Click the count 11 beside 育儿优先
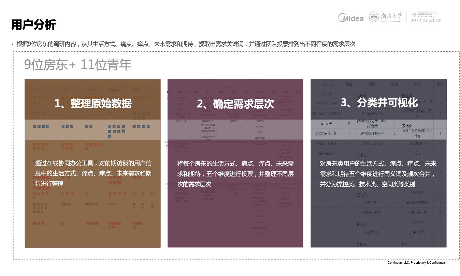The width and height of the screenshot is (460, 276). point(349,123)
